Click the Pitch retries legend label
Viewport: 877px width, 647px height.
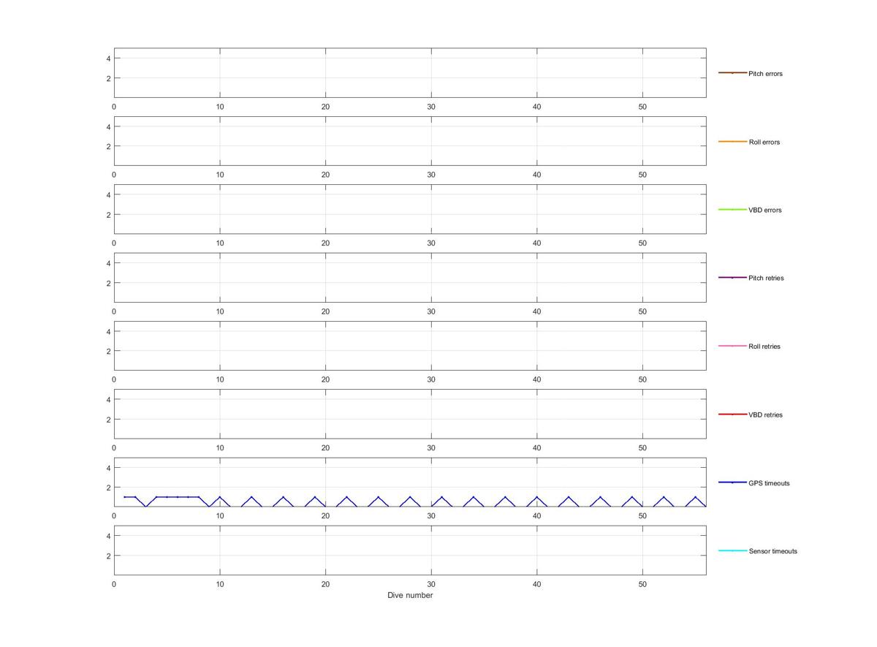766,279
